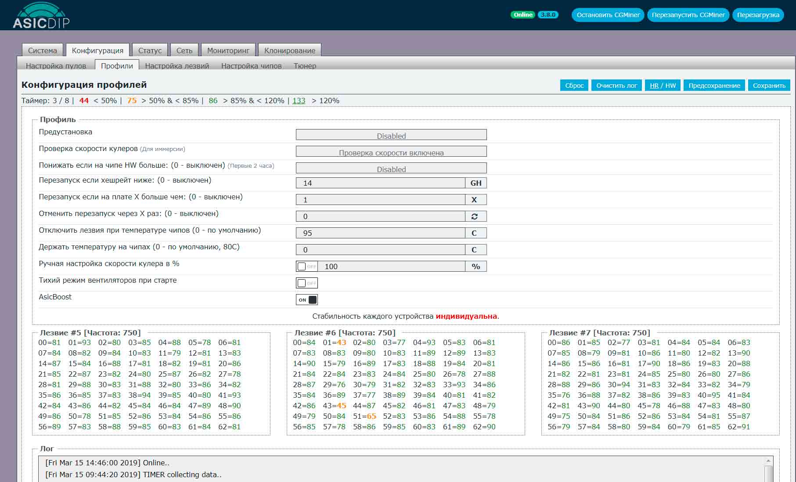Go to the Мониторинг tab
Viewport: 796px width, 482px height.
point(228,50)
